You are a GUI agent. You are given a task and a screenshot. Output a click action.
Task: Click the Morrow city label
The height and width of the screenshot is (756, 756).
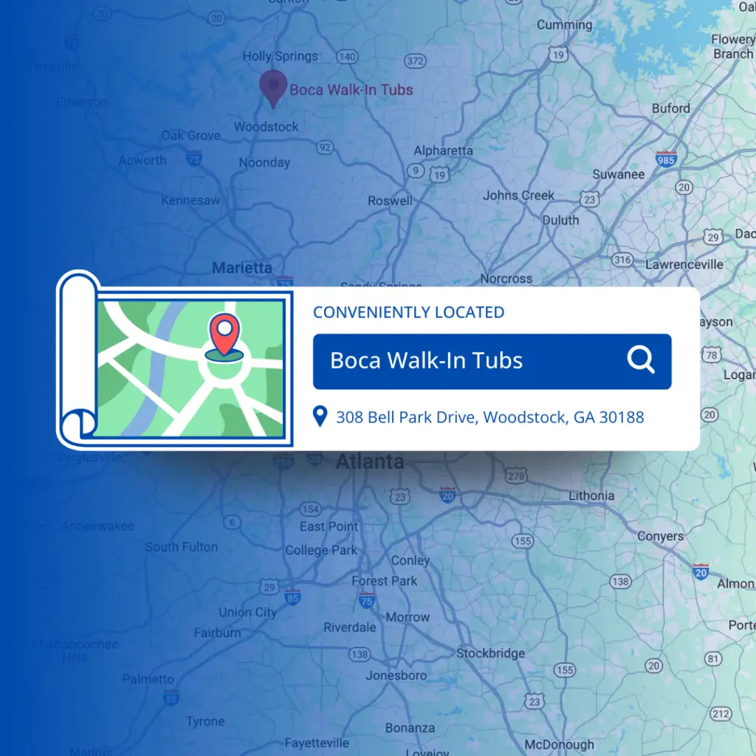(408, 617)
